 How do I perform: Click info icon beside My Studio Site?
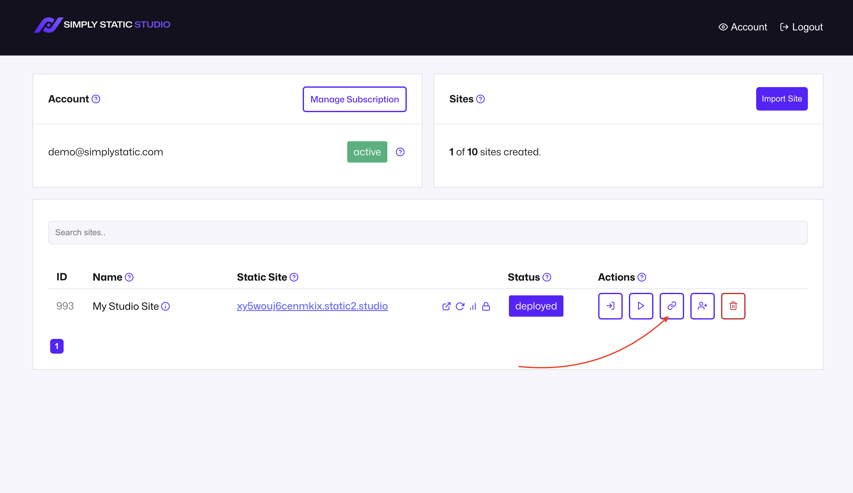point(165,306)
